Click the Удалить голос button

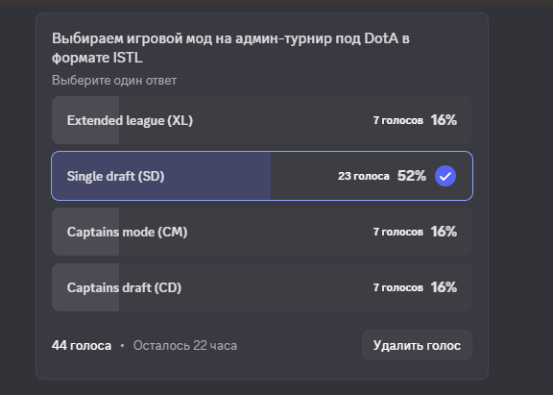(417, 345)
